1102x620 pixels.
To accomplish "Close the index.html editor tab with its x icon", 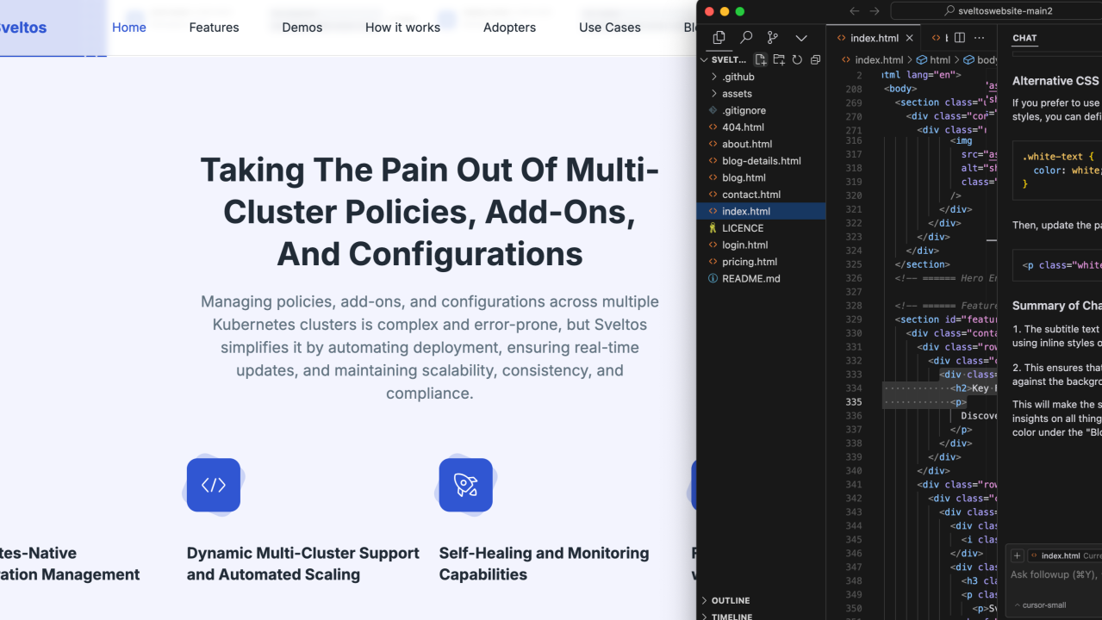I will (909, 38).
